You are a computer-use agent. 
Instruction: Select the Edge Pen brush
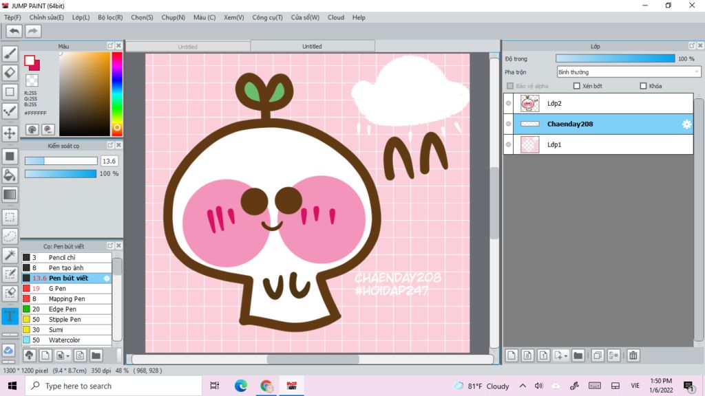tap(67, 309)
